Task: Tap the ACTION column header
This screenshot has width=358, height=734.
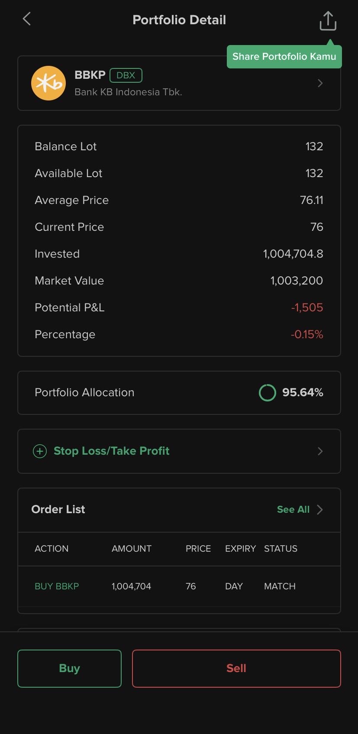Action: [x=52, y=549]
